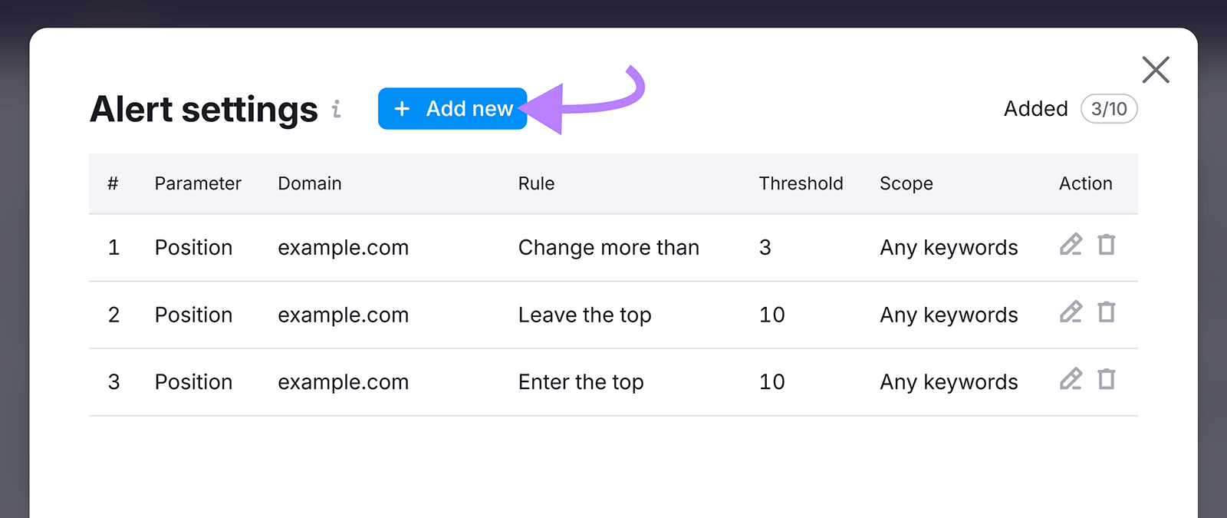Click example.com in the second row

pyautogui.click(x=343, y=315)
